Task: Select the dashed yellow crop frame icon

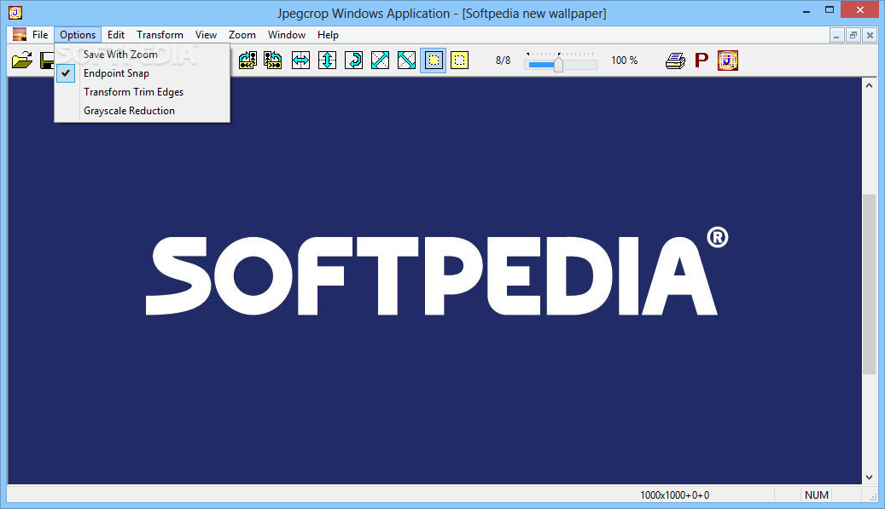Action: pos(459,61)
